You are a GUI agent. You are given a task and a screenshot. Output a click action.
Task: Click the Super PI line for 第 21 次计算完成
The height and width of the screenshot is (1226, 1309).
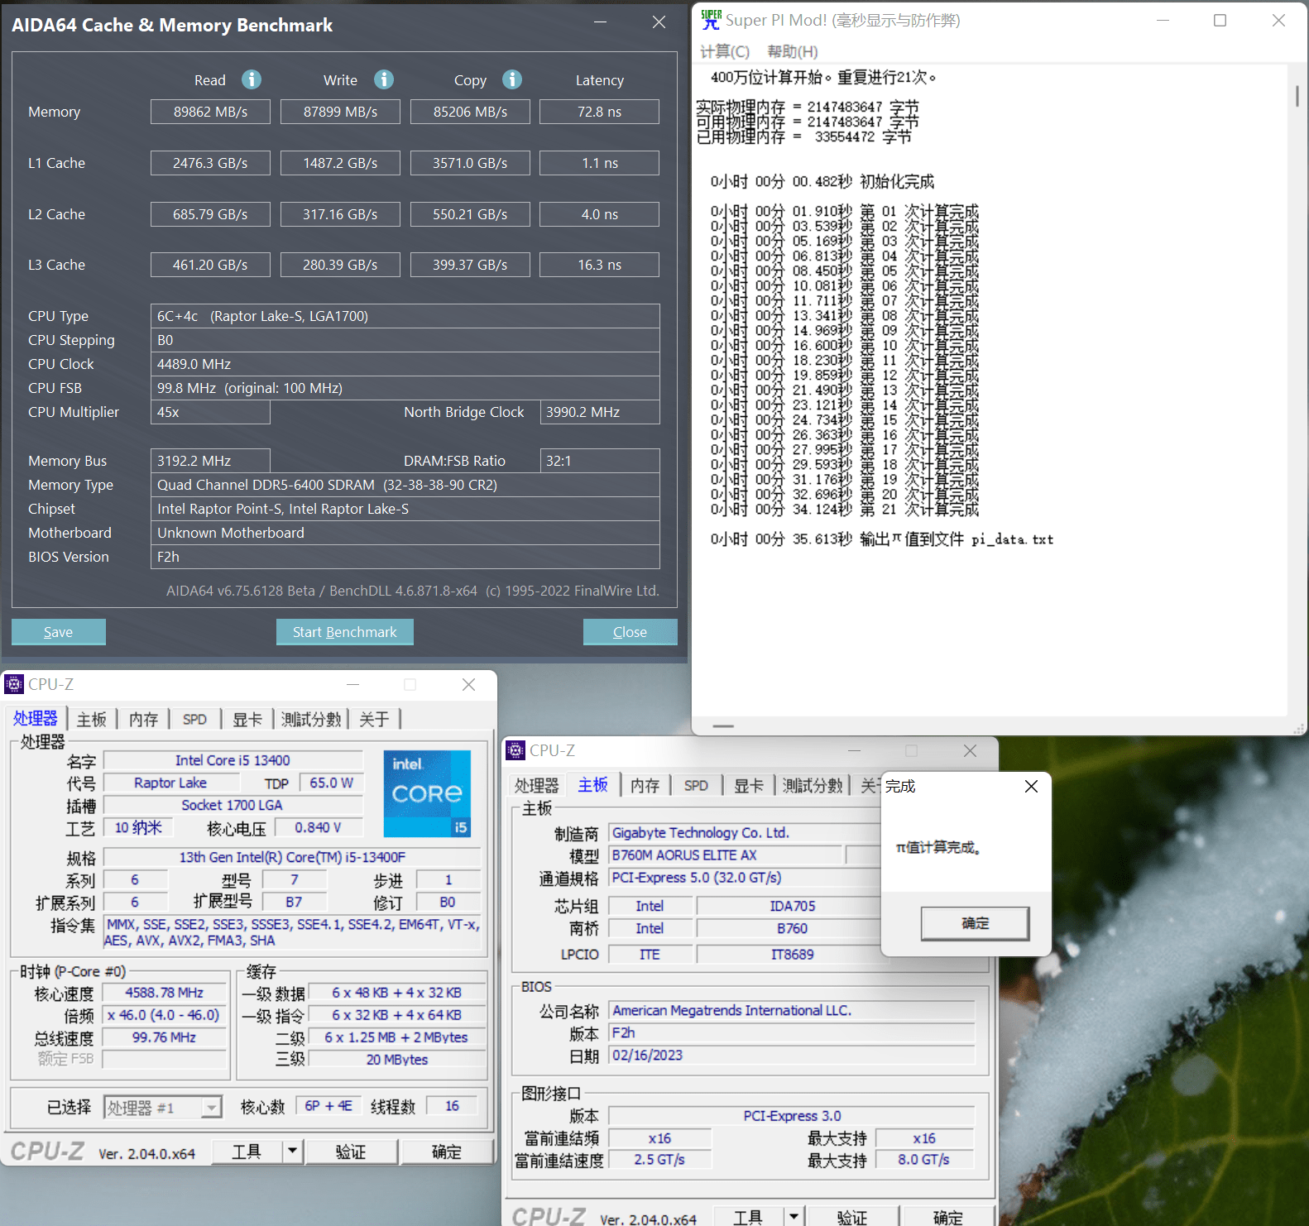point(844,510)
